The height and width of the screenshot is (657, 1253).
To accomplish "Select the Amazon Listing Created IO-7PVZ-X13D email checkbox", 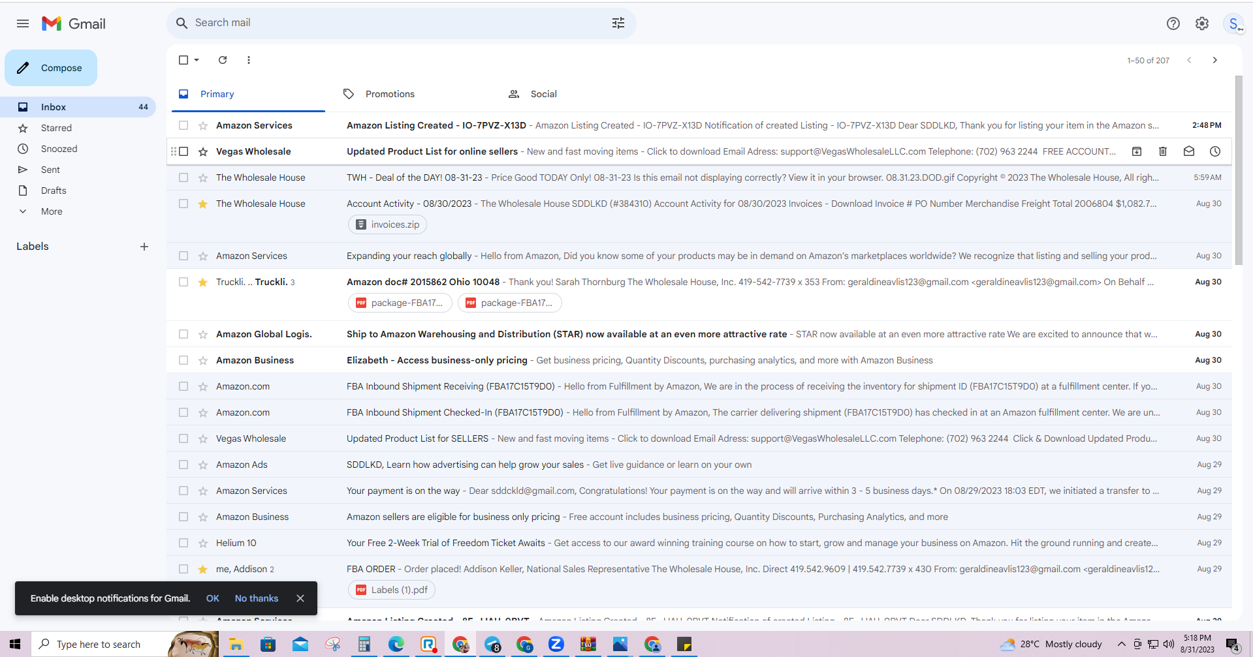I will 183,125.
